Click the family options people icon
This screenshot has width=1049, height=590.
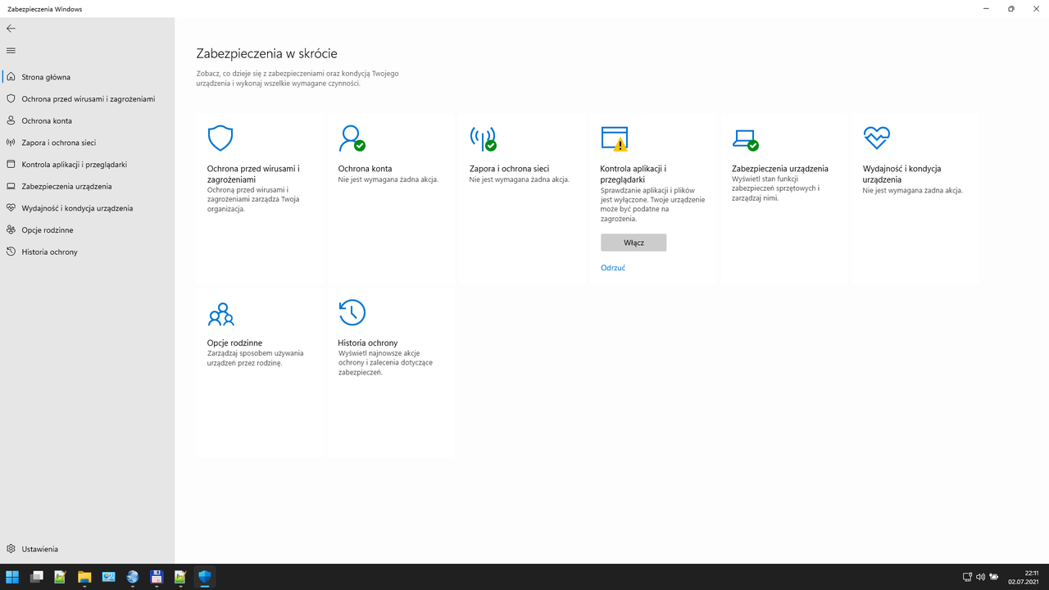click(x=220, y=314)
